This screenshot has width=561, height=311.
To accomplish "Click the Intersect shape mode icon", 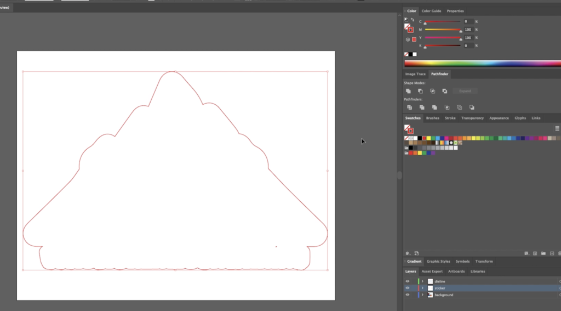I will tap(433, 91).
